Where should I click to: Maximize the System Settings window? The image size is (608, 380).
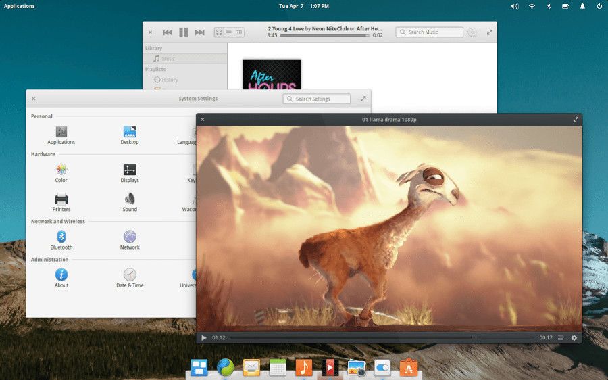(363, 99)
